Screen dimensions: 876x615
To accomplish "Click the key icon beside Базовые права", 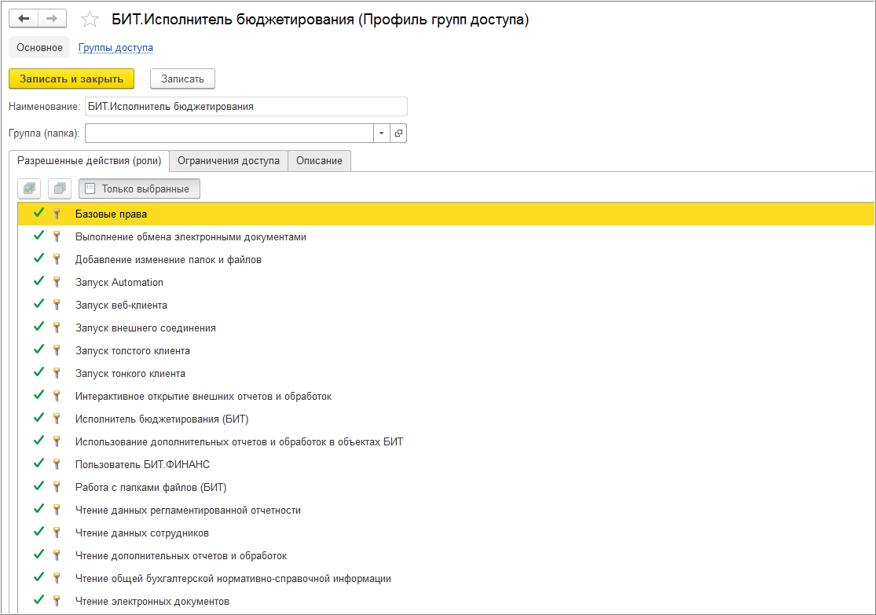I will click(x=57, y=214).
